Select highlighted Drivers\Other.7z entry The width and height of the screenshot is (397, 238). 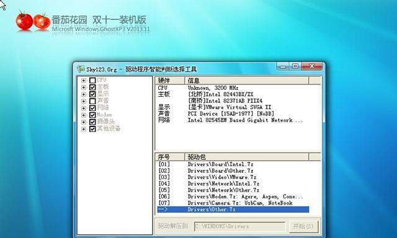click(233, 209)
